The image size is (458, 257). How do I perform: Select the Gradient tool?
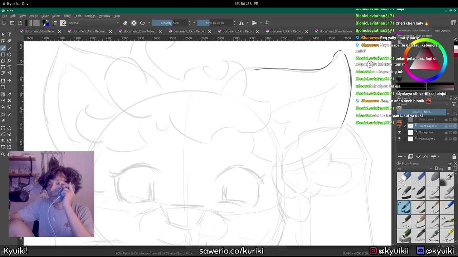point(3,95)
